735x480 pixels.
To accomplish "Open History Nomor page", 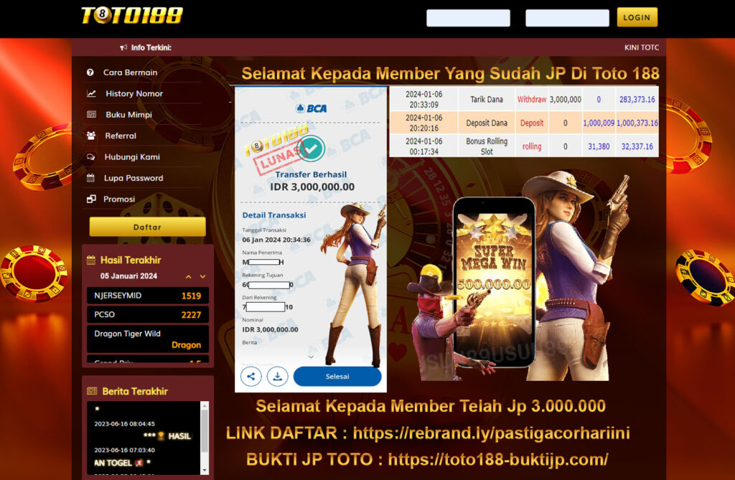I will click(x=134, y=93).
